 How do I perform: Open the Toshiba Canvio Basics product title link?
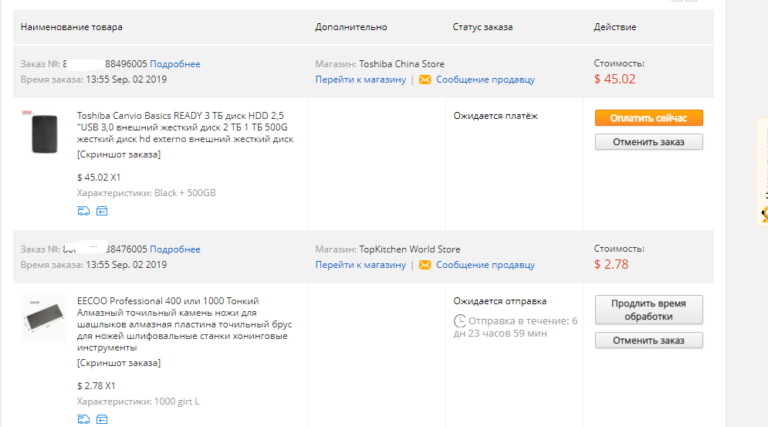pyautogui.click(x=185, y=127)
